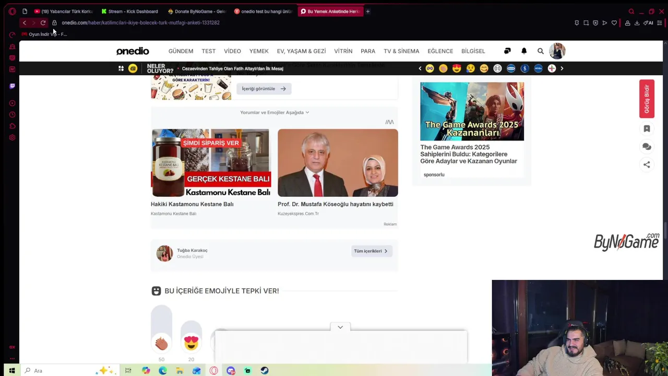Switch to onedio test Yandex tab
Viewport: 668px width, 376px height.
coord(264,11)
